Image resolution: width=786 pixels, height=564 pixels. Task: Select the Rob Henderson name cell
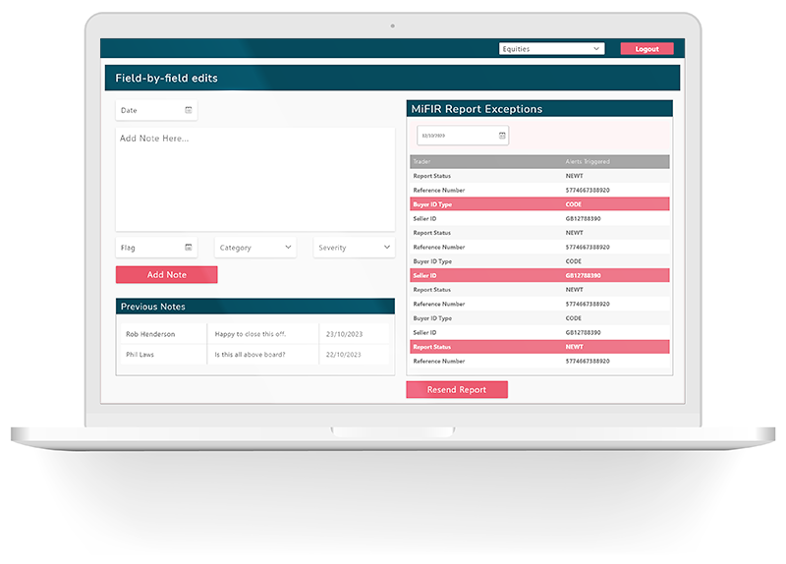[161, 334]
